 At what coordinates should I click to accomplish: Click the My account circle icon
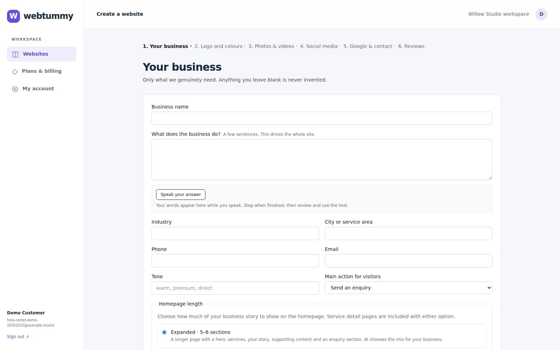tap(15, 89)
